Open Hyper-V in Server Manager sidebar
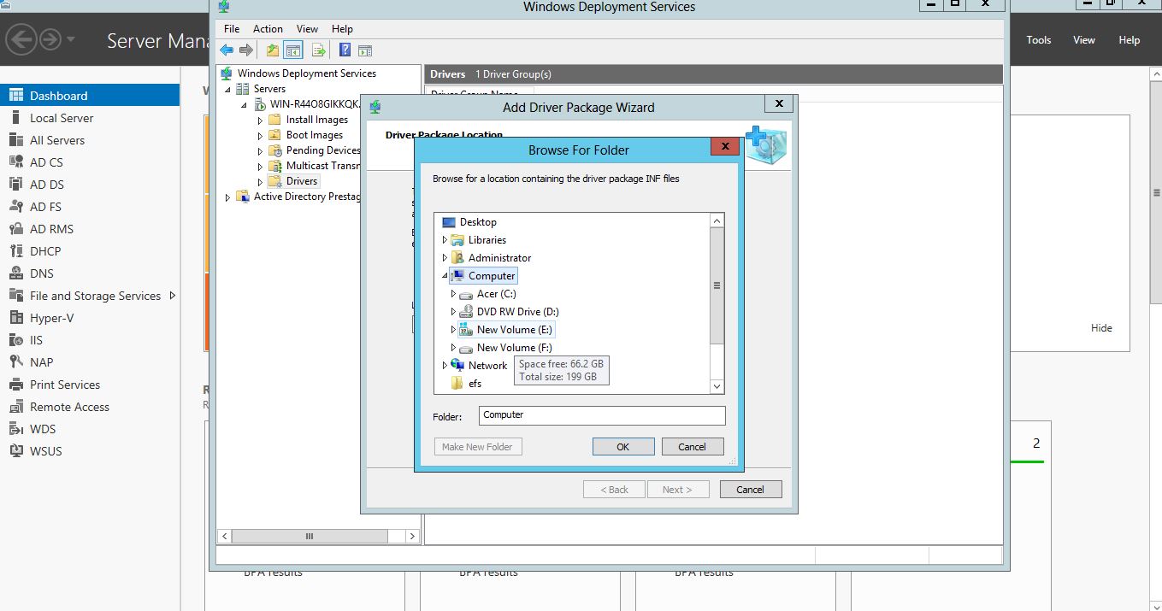1162x611 pixels. point(51,318)
